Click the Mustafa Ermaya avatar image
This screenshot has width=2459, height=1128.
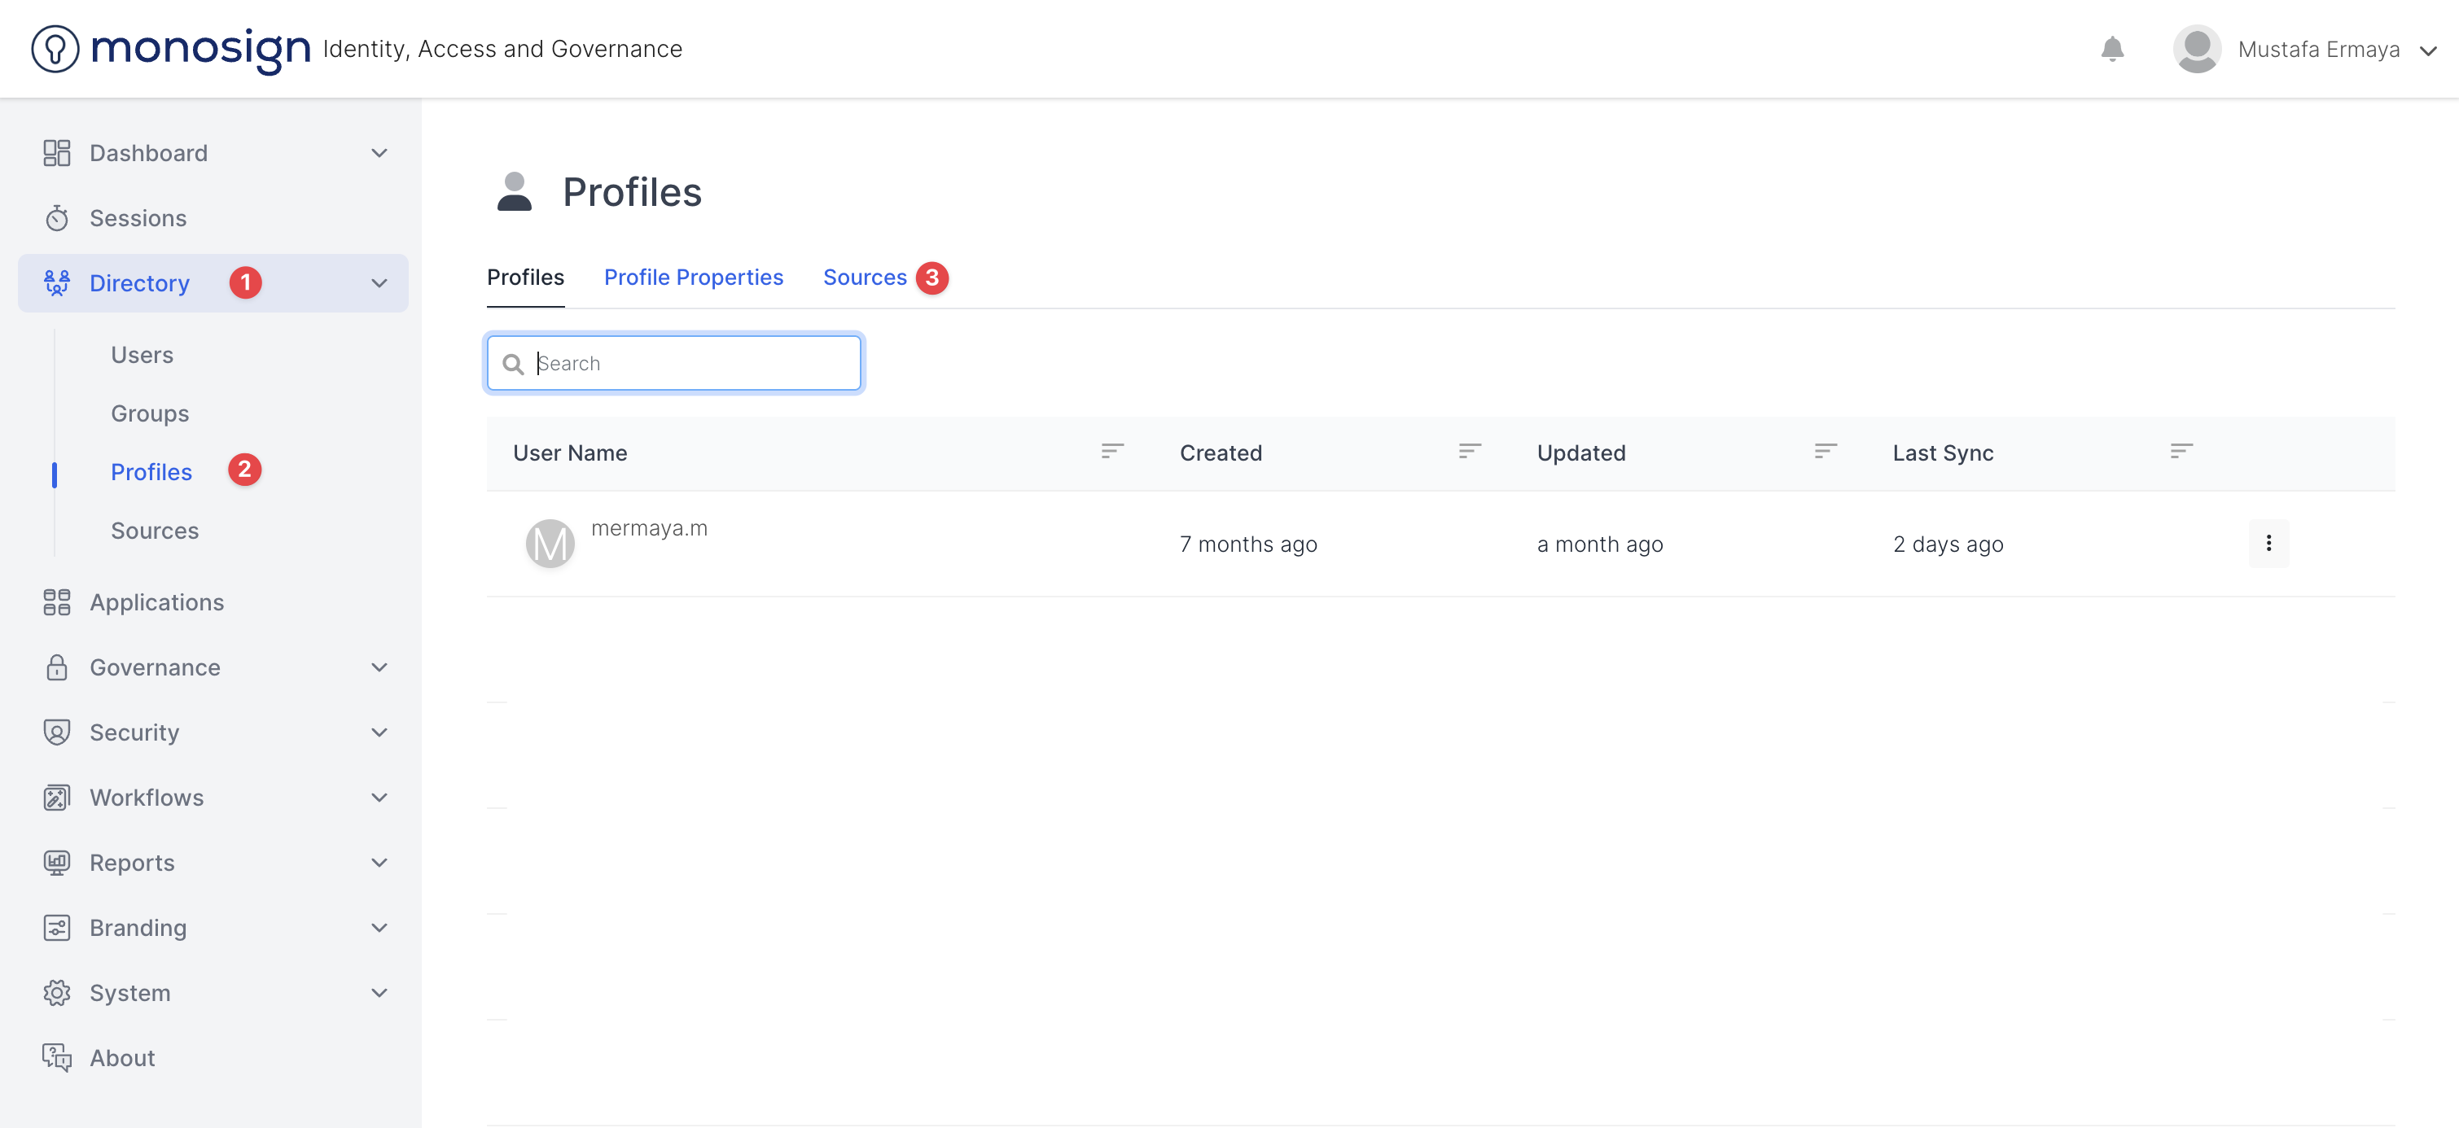click(x=2197, y=49)
